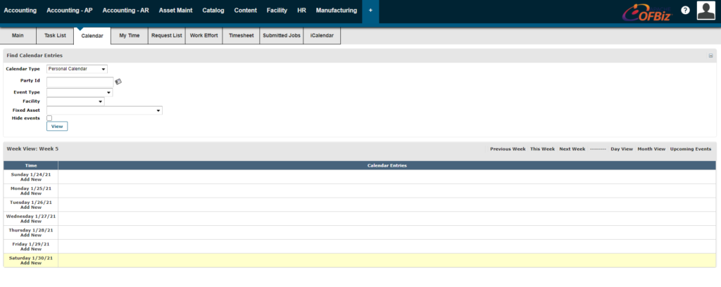Click the plus icon for more applications
The height and width of the screenshot is (287, 721).
370,11
